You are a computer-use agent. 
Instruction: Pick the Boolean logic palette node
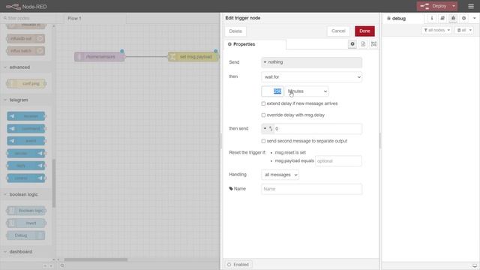tap(26, 211)
